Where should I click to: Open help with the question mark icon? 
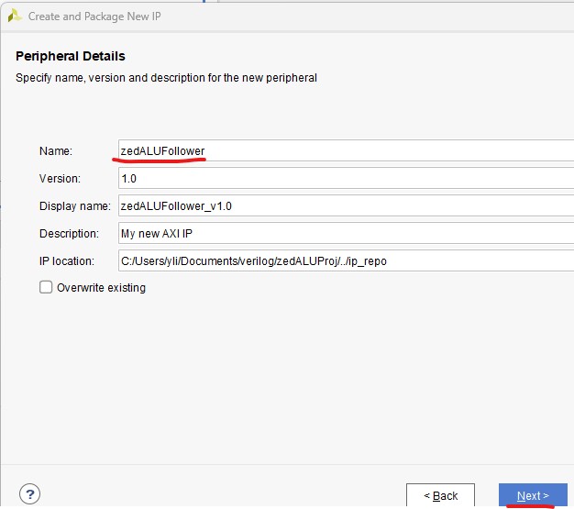pos(29,494)
